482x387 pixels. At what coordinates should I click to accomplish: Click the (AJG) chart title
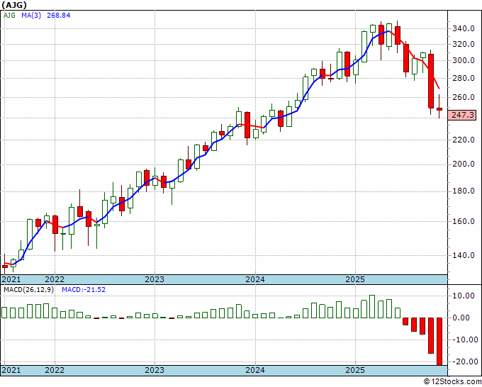pos(14,5)
